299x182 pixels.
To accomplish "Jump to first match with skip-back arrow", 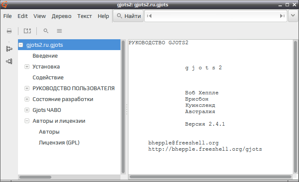I will click(x=149, y=16).
